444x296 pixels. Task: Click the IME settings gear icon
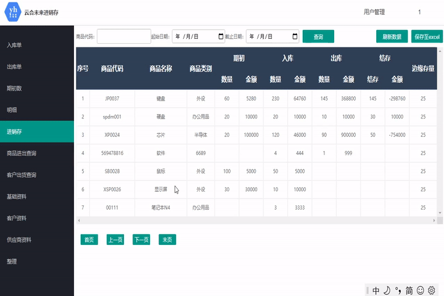click(x=432, y=290)
